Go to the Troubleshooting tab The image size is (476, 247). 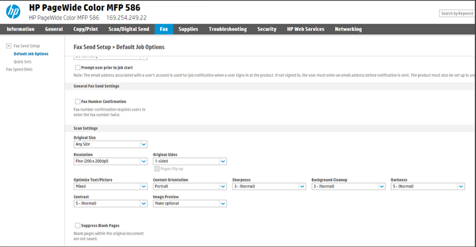pos(227,29)
